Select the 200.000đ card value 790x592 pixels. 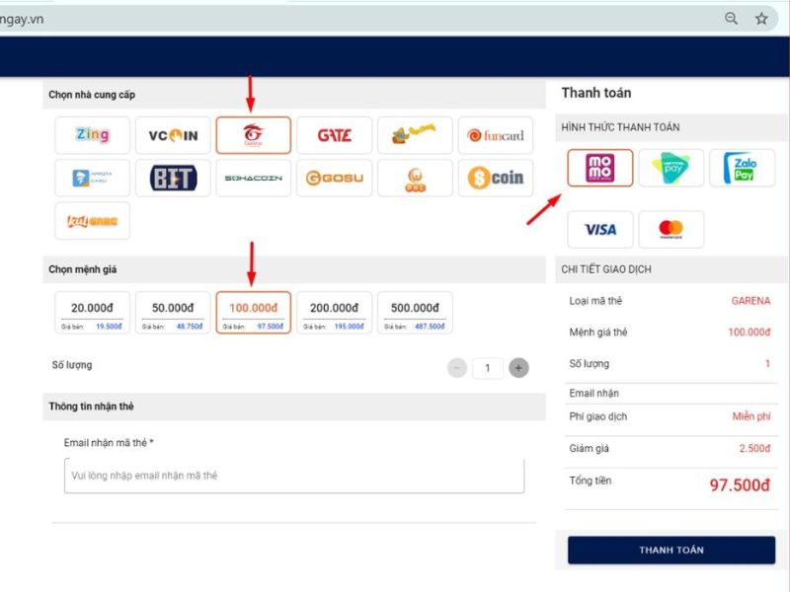click(335, 312)
